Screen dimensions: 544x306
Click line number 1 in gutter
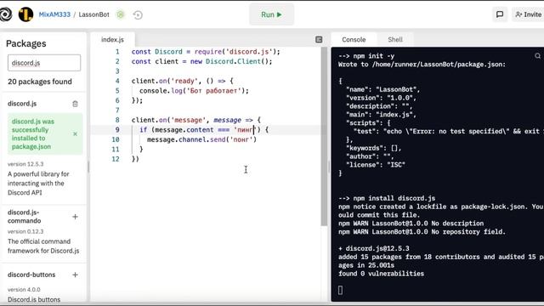point(117,52)
